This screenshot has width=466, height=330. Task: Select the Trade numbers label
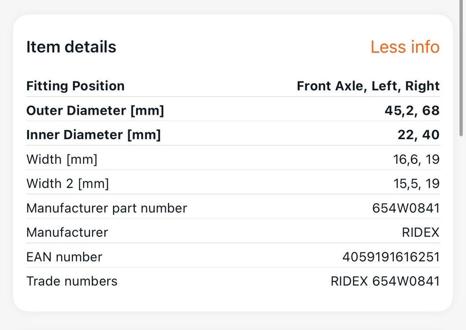point(72,281)
